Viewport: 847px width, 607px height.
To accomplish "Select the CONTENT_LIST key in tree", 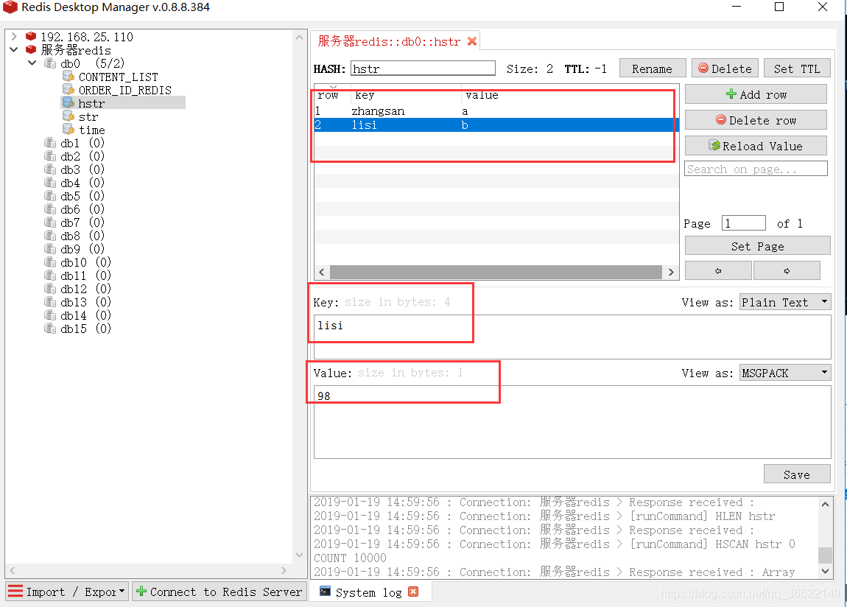I will (x=119, y=77).
